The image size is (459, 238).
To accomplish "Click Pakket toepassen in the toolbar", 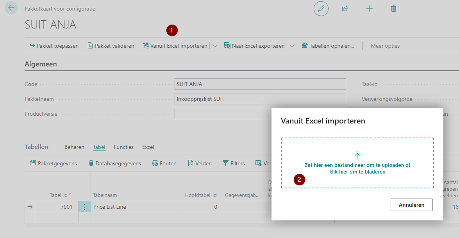I will 54,46.
